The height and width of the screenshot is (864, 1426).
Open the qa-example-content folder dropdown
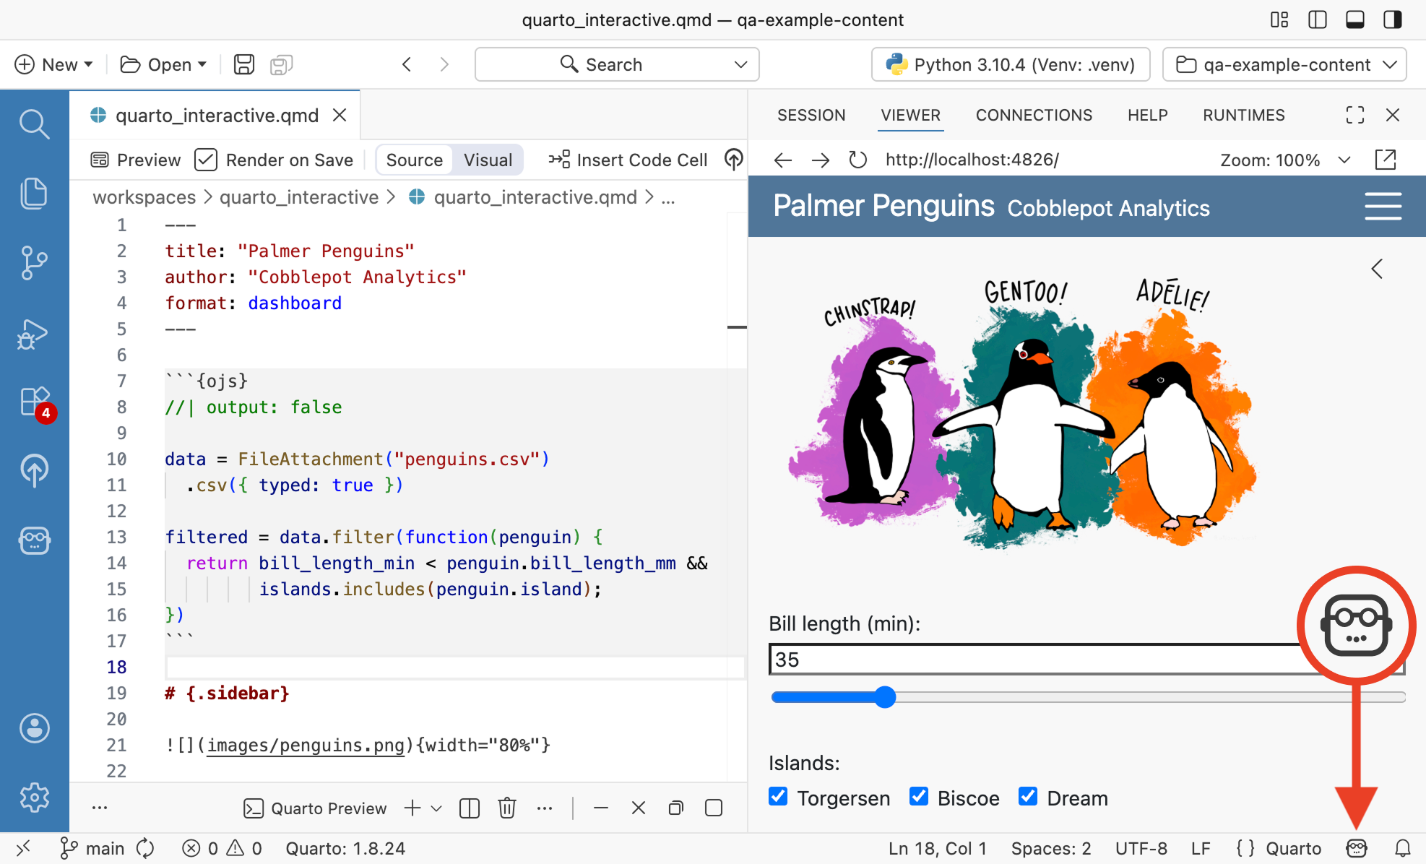pos(1284,64)
